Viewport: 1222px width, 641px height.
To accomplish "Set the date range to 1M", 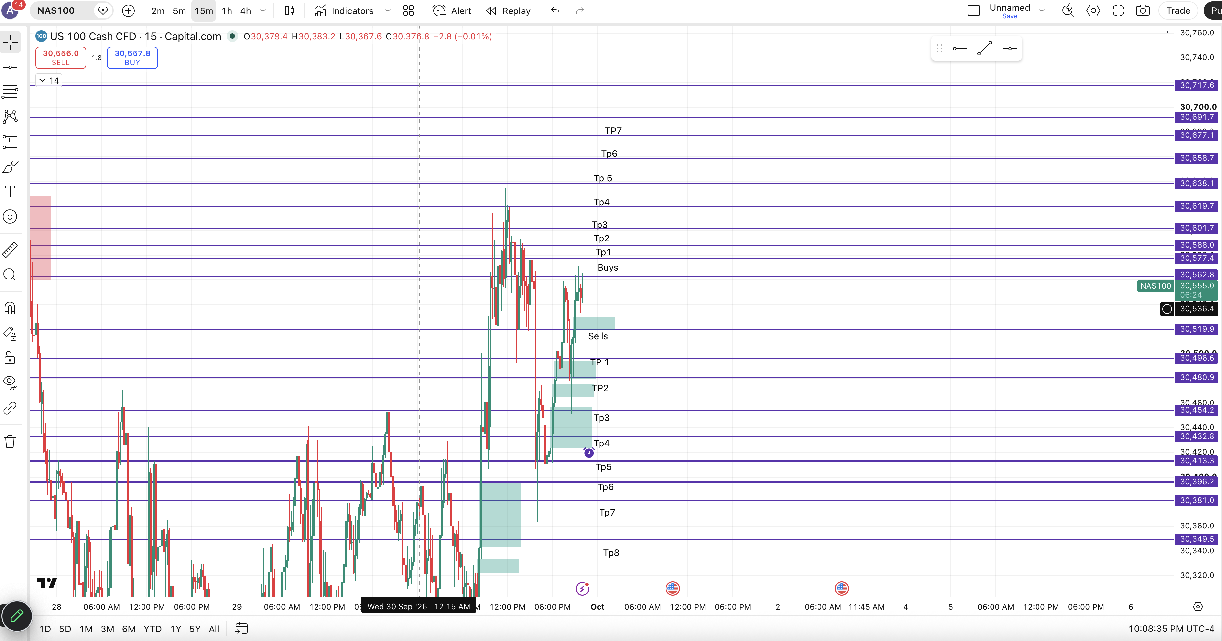I will (x=86, y=629).
